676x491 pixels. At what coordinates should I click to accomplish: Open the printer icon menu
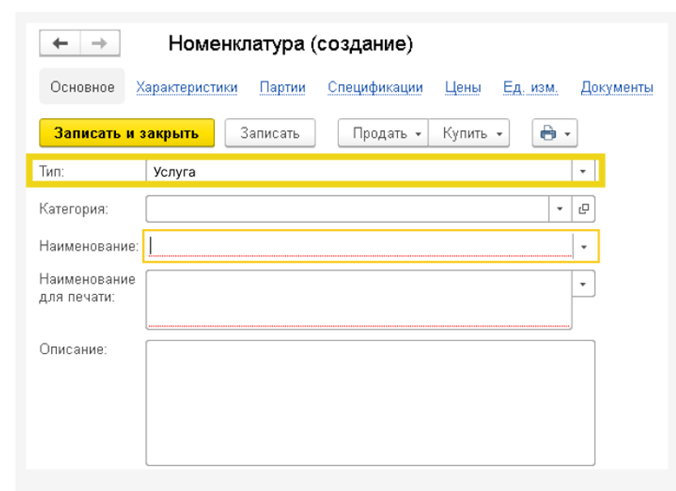(x=554, y=134)
